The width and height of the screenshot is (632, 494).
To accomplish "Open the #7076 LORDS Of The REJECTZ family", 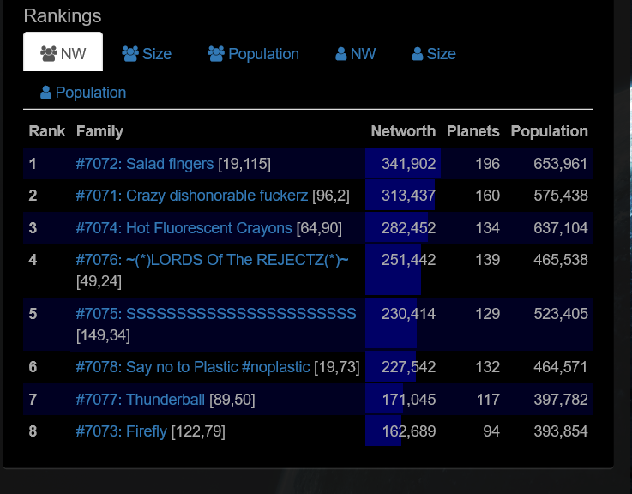I will click(212, 260).
